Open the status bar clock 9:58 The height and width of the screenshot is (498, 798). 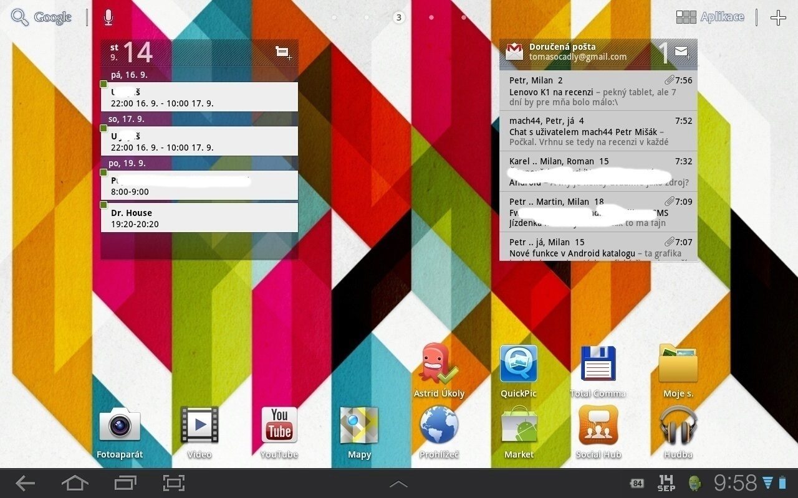pyautogui.click(x=735, y=482)
